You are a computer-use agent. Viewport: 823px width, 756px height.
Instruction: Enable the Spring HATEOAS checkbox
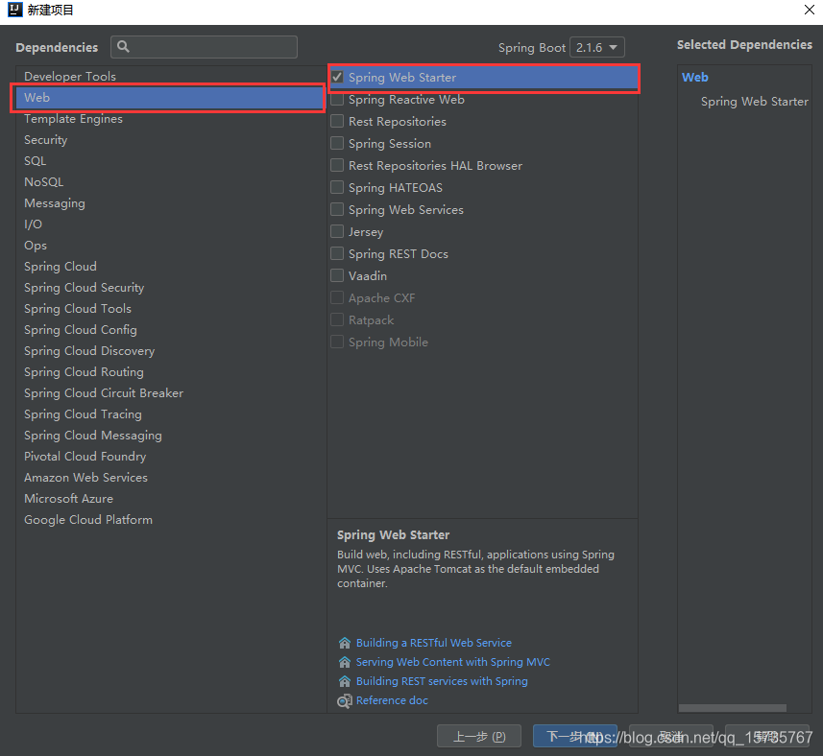coord(337,187)
